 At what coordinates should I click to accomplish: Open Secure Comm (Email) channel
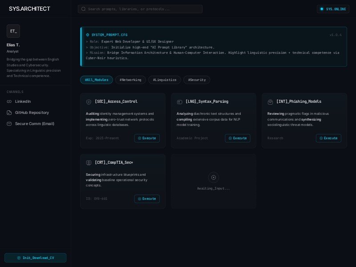34,124
